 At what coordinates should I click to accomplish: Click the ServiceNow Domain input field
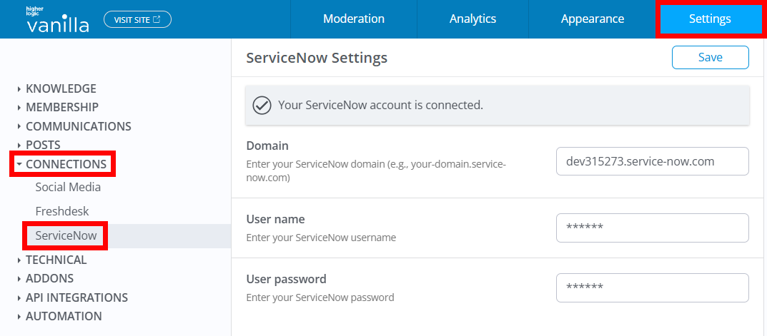coord(652,161)
